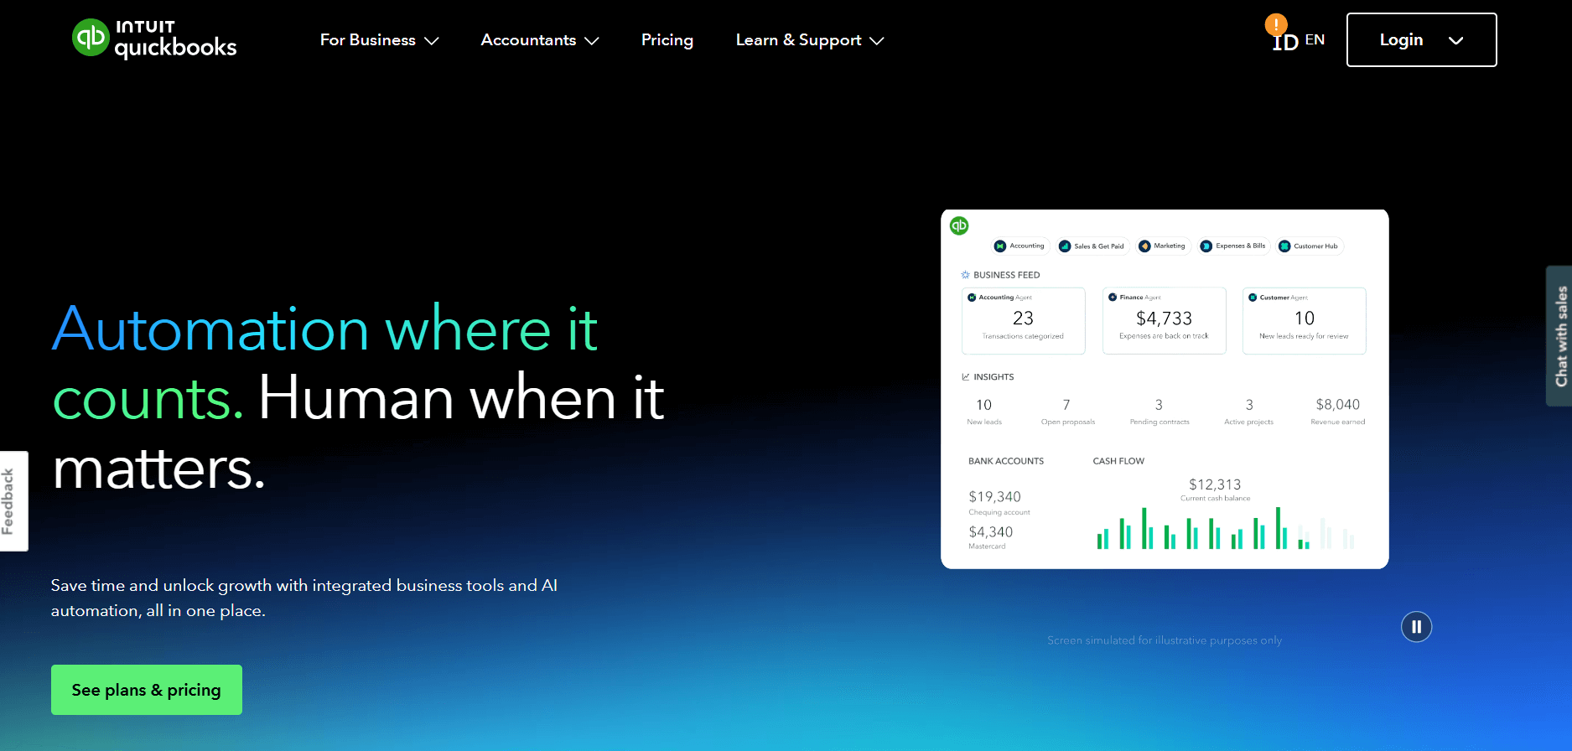
Task: Click the $19,340 Chequing account balance
Action: [x=995, y=497]
